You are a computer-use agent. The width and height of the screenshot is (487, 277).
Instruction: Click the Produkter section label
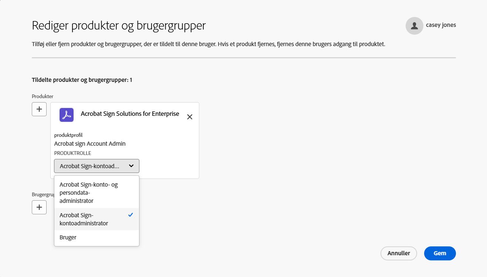pos(43,96)
